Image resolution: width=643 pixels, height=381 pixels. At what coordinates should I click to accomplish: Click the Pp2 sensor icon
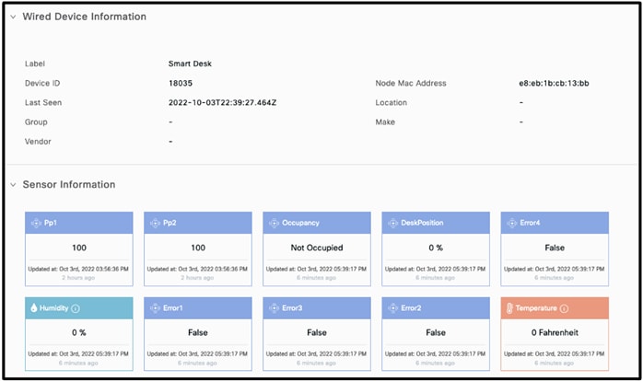155,223
